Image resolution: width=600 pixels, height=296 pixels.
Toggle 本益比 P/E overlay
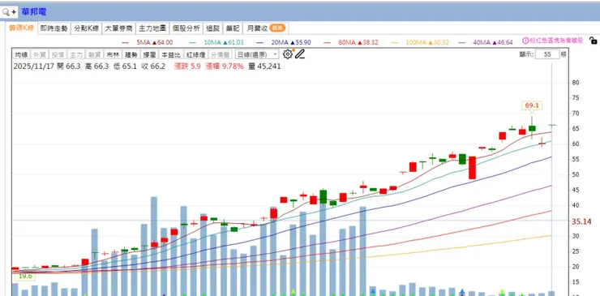171,55
